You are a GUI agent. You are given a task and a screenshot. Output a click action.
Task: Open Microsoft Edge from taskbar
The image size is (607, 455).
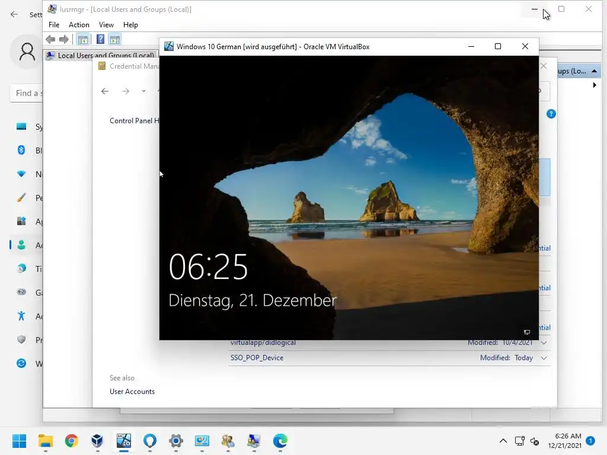click(x=280, y=441)
